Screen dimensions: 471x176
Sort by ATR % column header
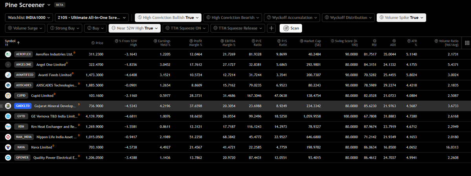point(411,43)
